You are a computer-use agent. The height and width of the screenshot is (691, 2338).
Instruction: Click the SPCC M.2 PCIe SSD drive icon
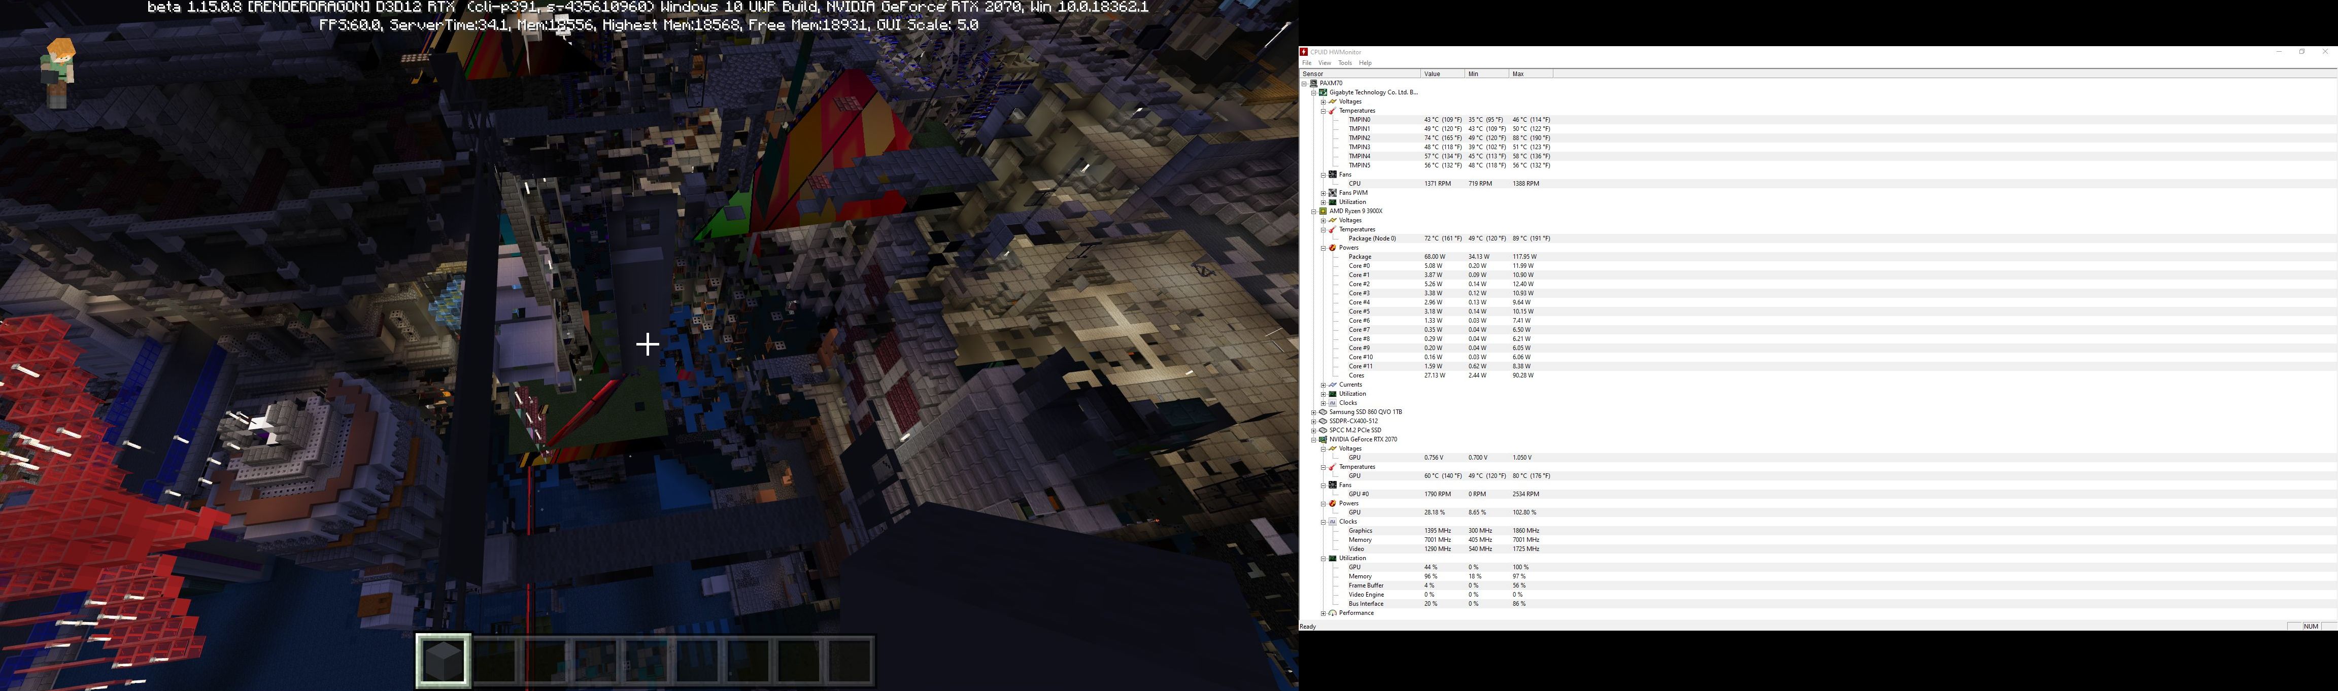tap(1324, 431)
